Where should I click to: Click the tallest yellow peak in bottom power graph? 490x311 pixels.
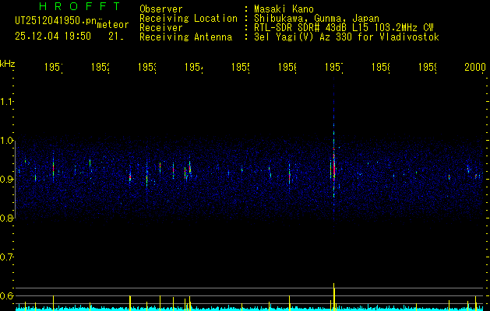(333, 296)
